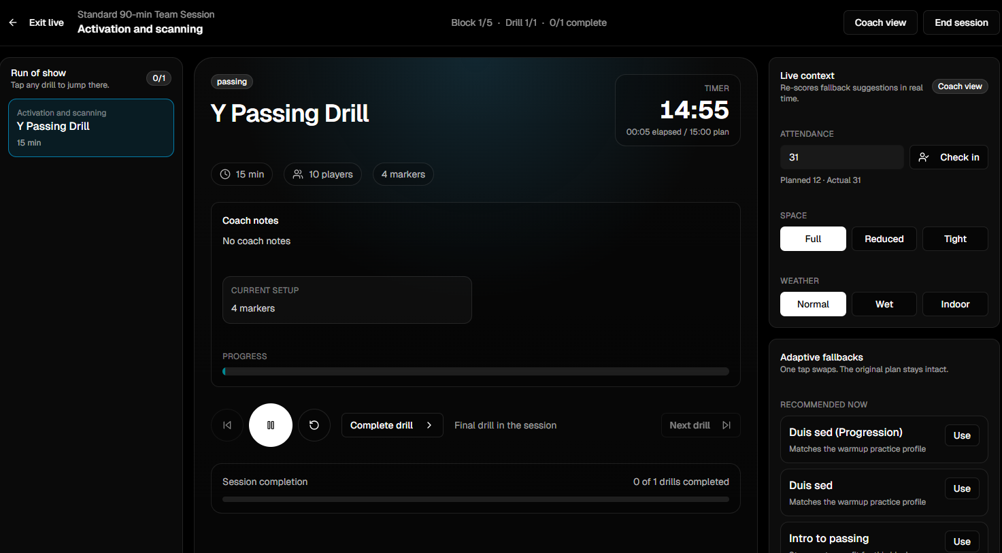Click the clock icon on the 15 min chip
Image resolution: width=1002 pixels, height=553 pixels.
(x=224, y=174)
